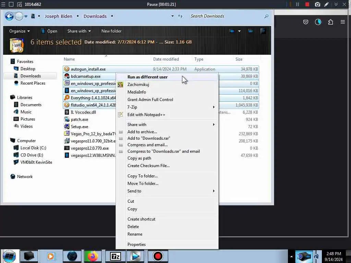The width and height of the screenshot is (351, 263).
Task: Open the Pictures library
Action: click(x=27, y=119)
